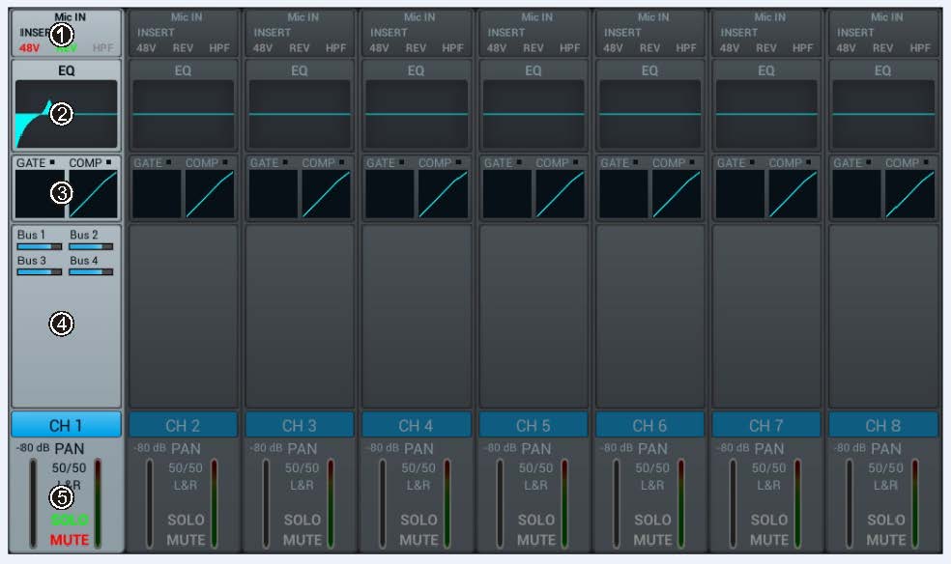Enable HPF on the CH 3 strip
Viewport: 952px width, 564px height.
pyautogui.click(x=335, y=48)
